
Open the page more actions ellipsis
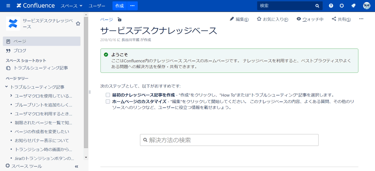(x=361, y=19)
